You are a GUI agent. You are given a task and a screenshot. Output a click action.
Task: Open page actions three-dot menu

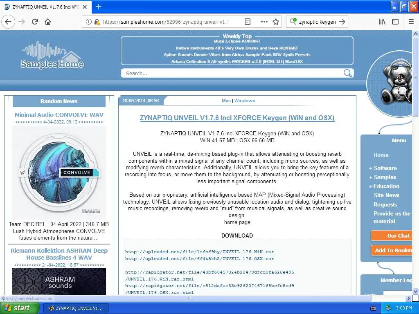click(264, 22)
